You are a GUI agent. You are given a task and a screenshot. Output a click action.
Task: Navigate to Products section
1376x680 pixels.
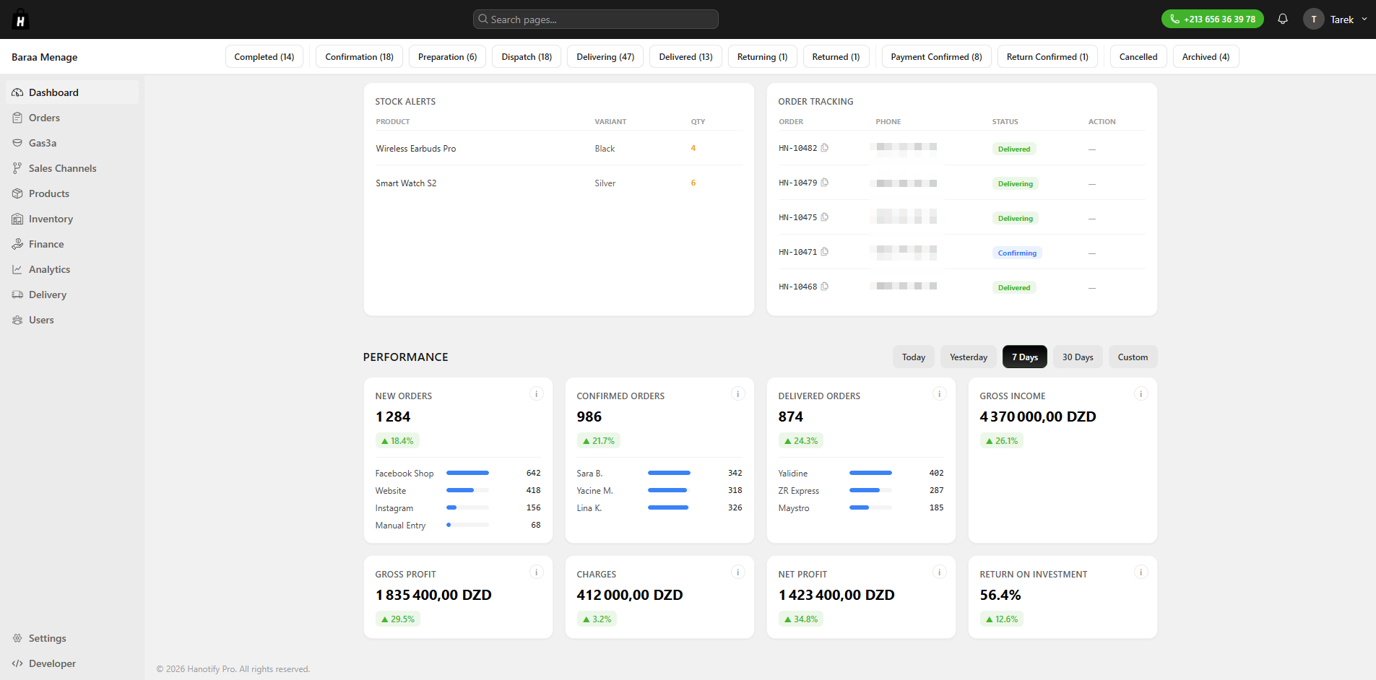pos(72,193)
